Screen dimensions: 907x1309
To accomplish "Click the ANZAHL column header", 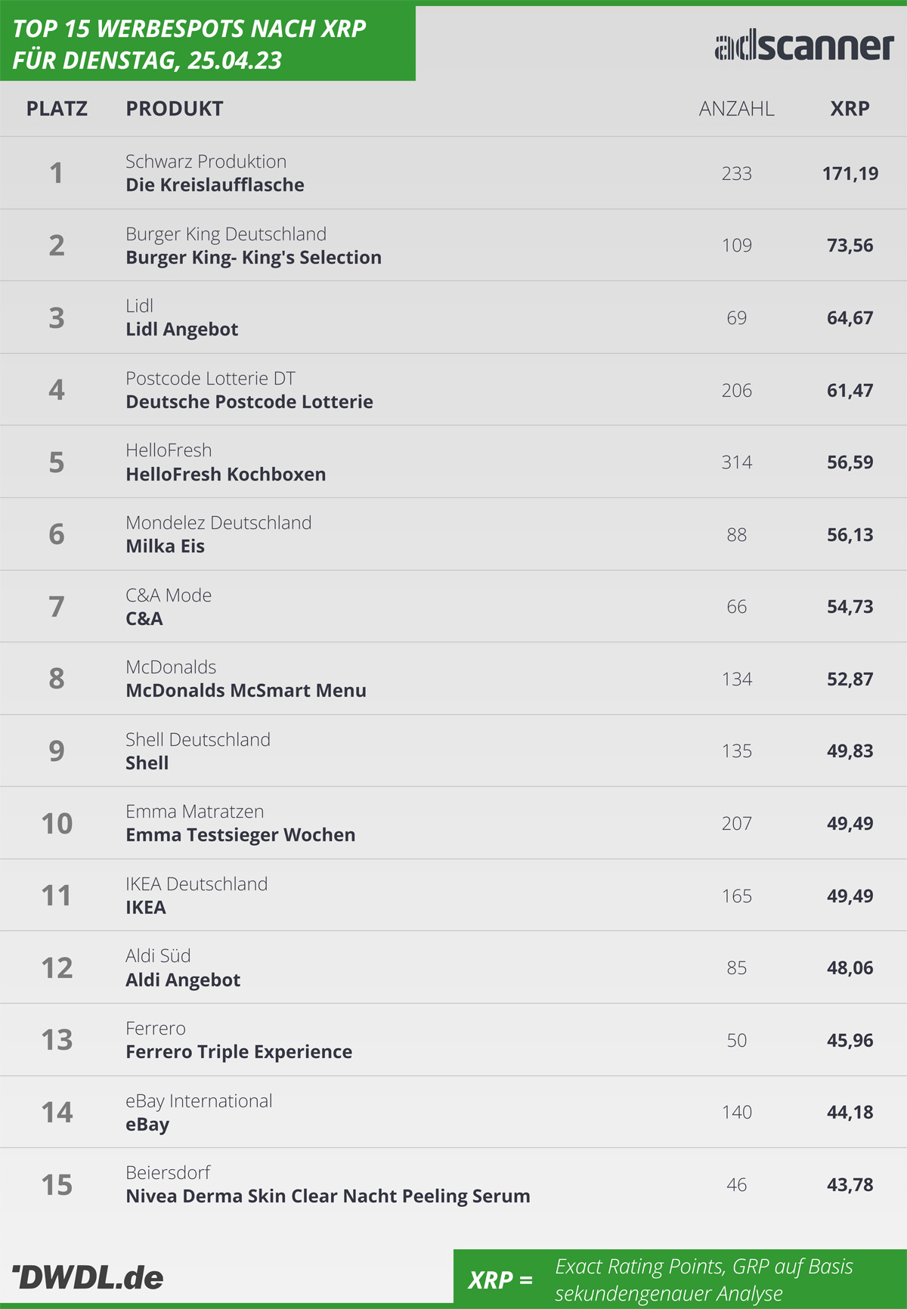I will tap(736, 109).
